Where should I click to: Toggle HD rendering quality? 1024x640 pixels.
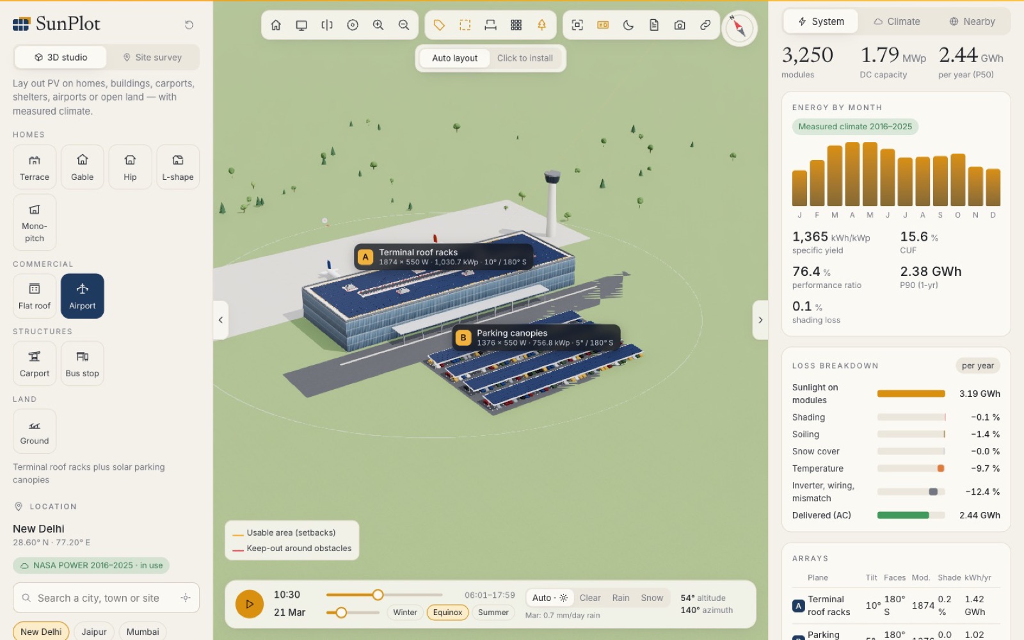pos(603,25)
